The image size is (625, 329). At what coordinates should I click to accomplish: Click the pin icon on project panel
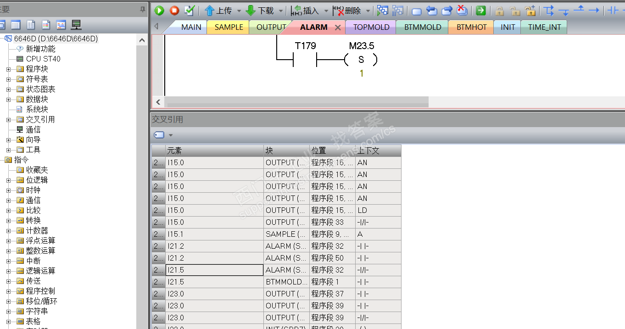pos(143,9)
